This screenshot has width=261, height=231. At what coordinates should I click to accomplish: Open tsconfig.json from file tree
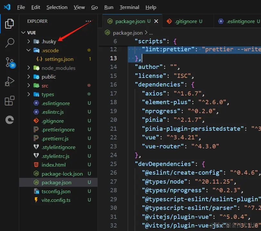pyautogui.click(x=56, y=191)
